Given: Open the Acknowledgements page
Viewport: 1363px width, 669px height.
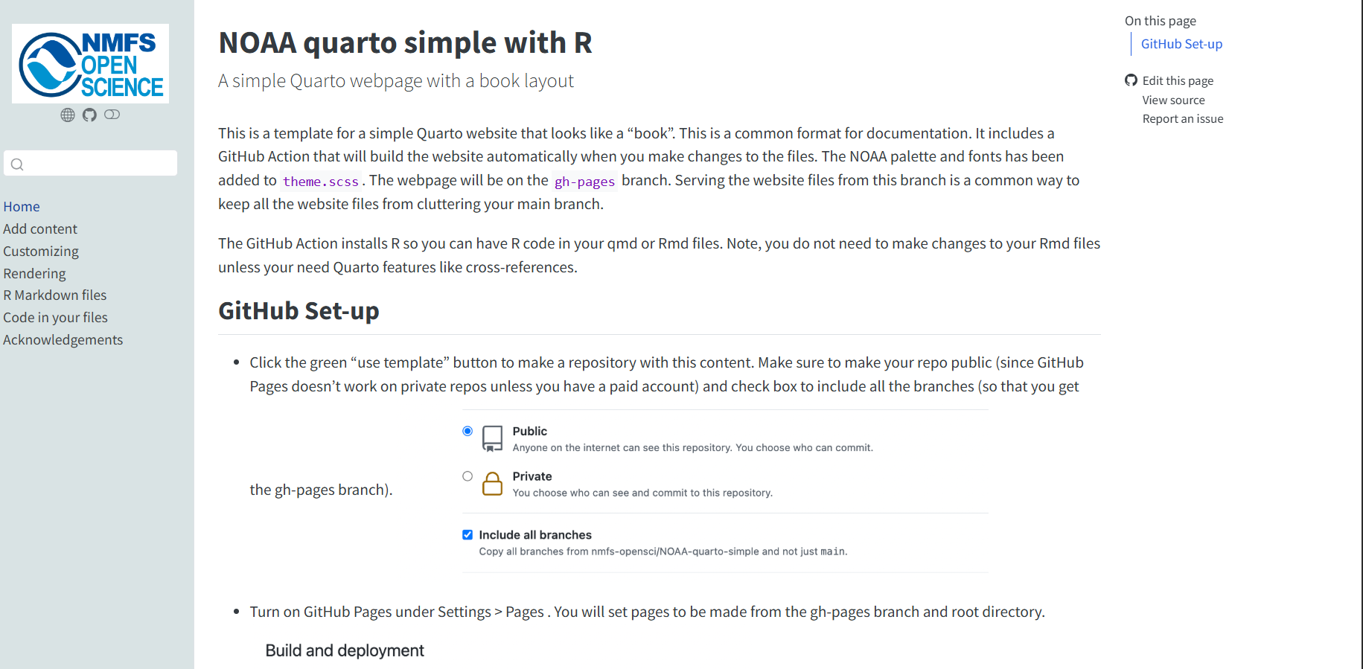Looking at the screenshot, I should click(63, 340).
